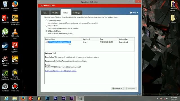Click the Remove all button

pyautogui.click(x=117, y=89)
